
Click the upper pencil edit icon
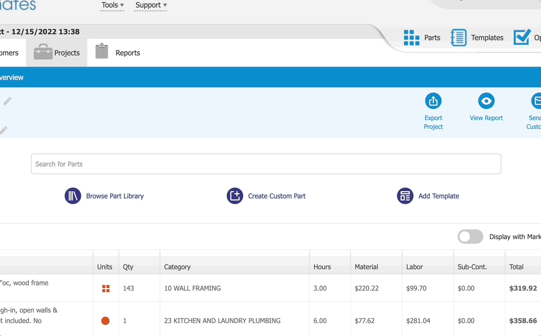[x=7, y=101]
